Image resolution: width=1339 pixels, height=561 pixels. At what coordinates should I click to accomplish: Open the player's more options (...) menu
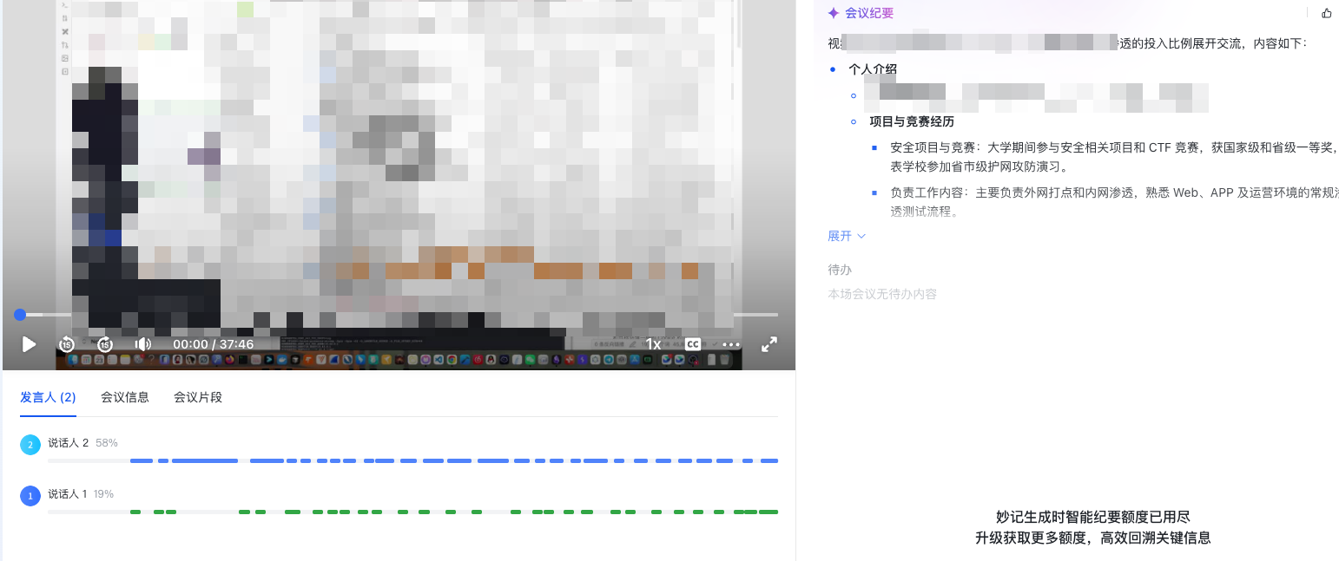point(731,344)
